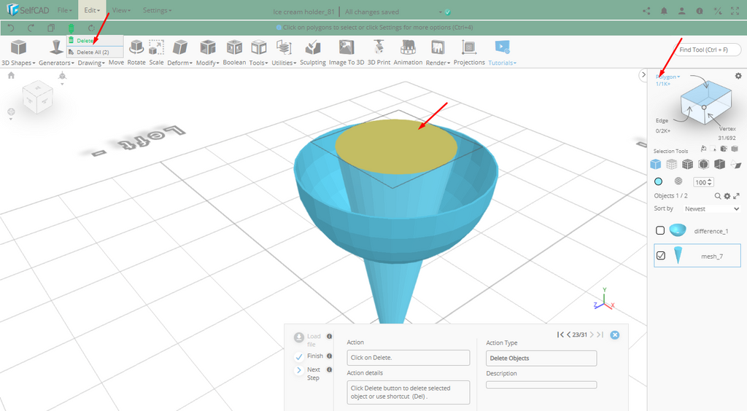The height and width of the screenshot is (411, 747).
Task: Click the info icon in header
Action: [700, 11]
